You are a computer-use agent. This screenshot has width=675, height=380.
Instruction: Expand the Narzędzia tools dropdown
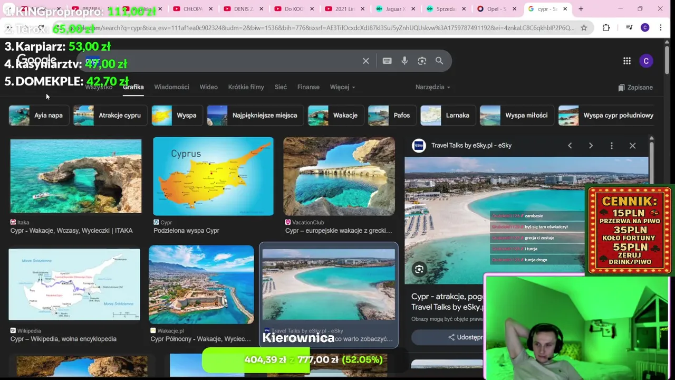432,87
